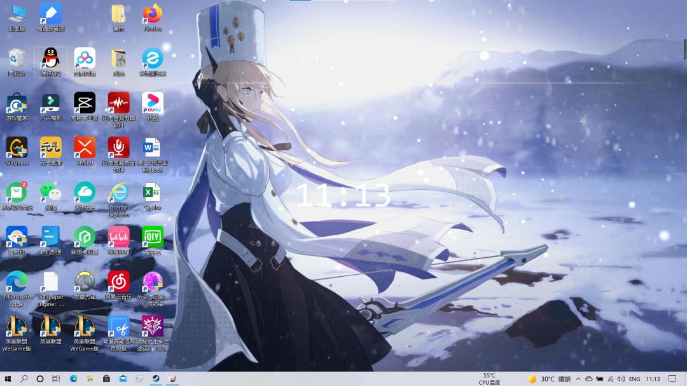687x386 pixels.
Task: Open the 鲁大师 shortcut
Action: pyautogui.click(x=17, y=241)
